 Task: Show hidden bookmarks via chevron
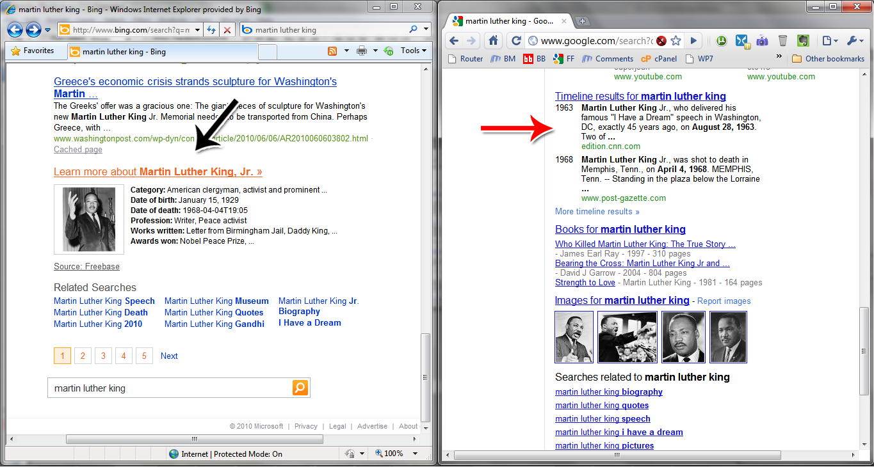(779, 56)
